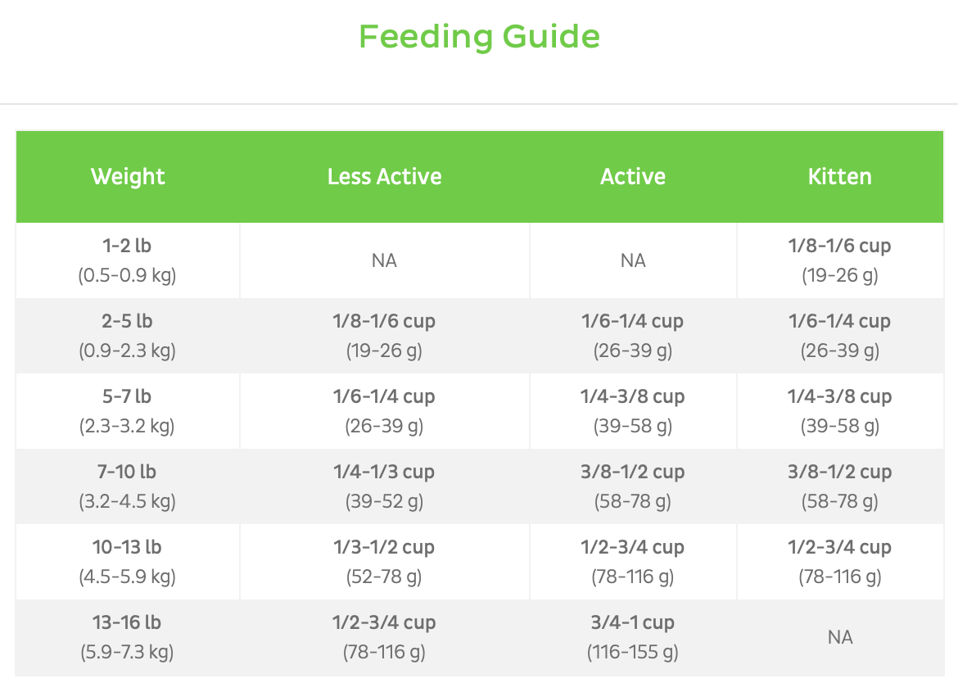Select the 13-16 lb weight cell
Viewport: 958px width, 683px height.
click(x=127, y=637)
